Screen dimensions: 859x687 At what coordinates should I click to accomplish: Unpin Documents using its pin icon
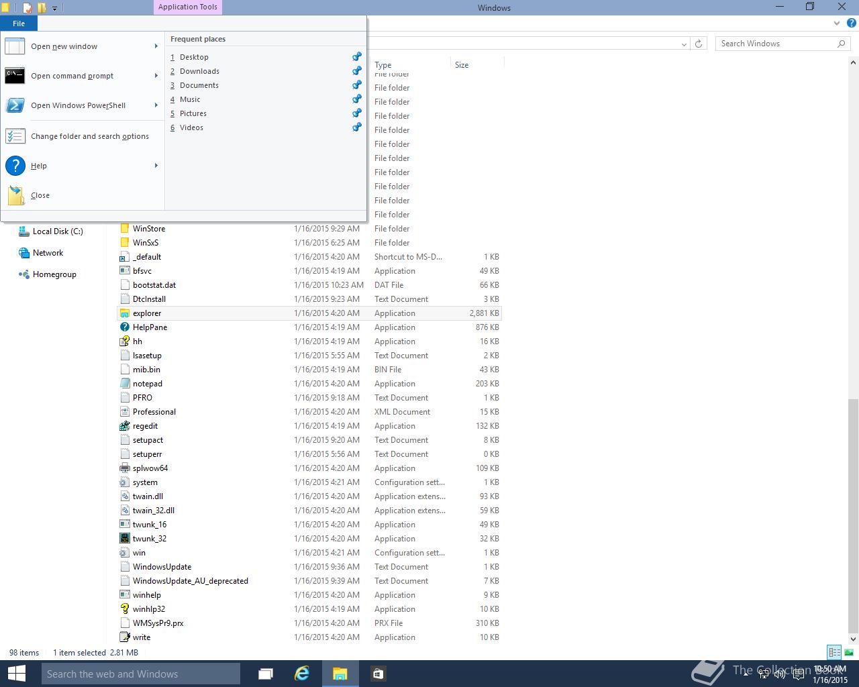click(357, 85)
